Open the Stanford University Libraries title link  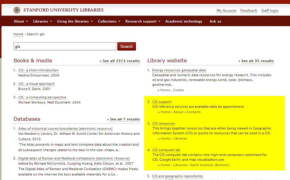pyautogui.click(x=63, y=10)
